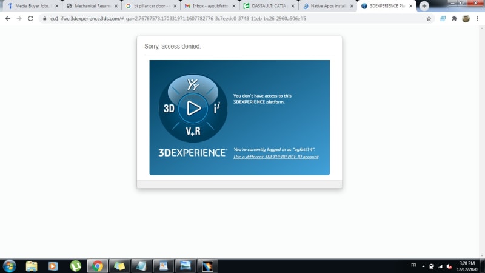The height and width of the screenshot is (273, 485).
Task: Close the DASSAULT: CATIA tab
Action: click(x=293, y=6)
